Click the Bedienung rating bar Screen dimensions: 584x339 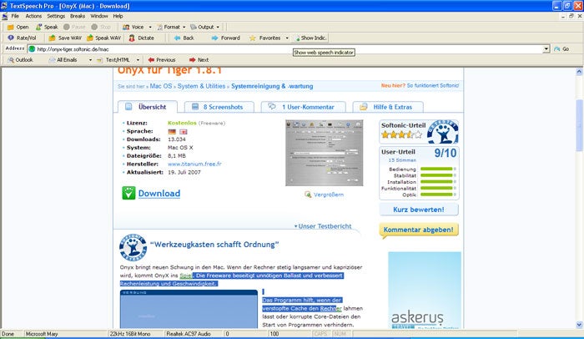tap(438, 169)
